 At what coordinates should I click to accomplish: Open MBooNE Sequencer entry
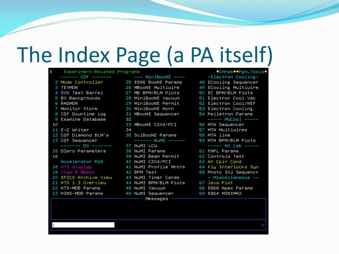[157, 114]
